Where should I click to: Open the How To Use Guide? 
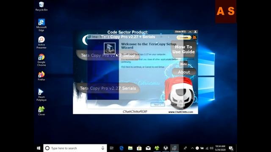click(x=183, y=49)
